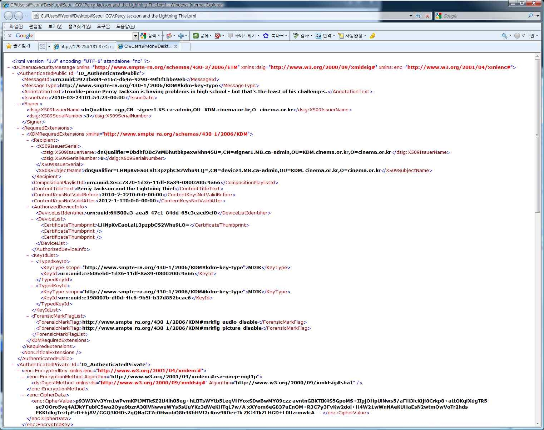Click the IssueDate value 2010-03-24T01:54:23-00:00
This screenshot has height=430, width=544.
[88, 98]
